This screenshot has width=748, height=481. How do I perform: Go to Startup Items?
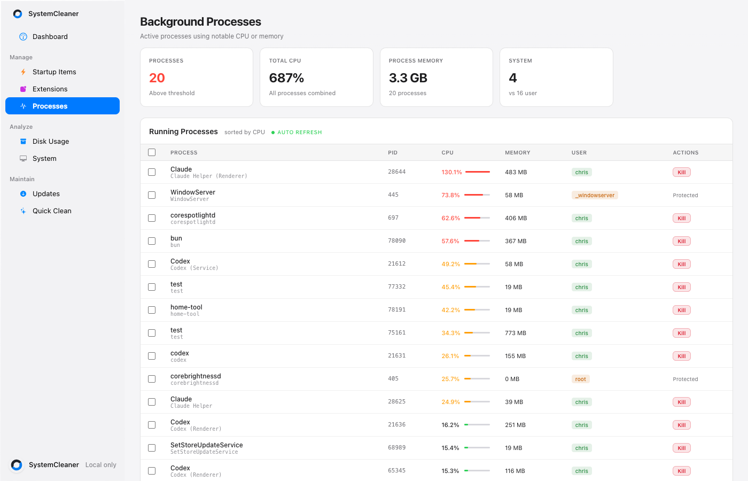tap(63, 72)
